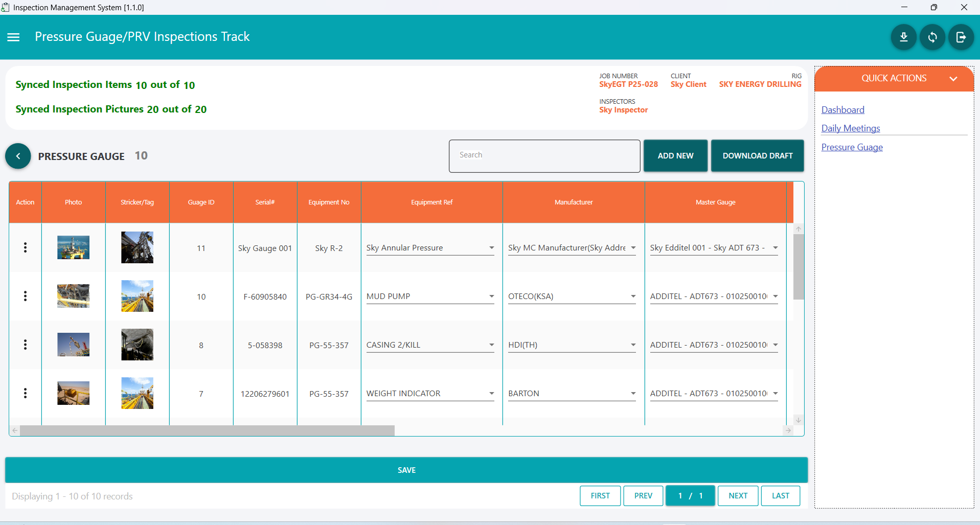Viewport: 980px width, 525px height.
Task: Click the Search input field
Action: pyautogui.click(x=544, y=156)
